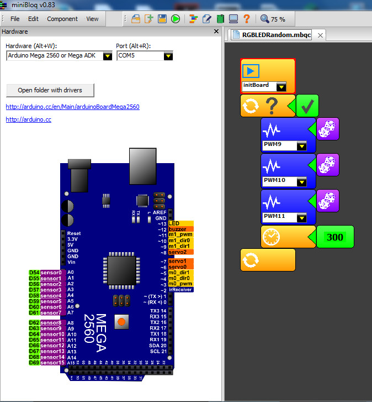372x402 pixels.
Task: Close the Hardware panel
Action: point(216,32)
